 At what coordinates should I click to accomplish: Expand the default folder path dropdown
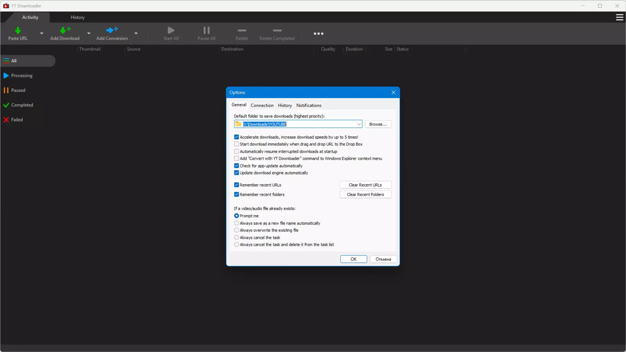[x=359, y=124]
